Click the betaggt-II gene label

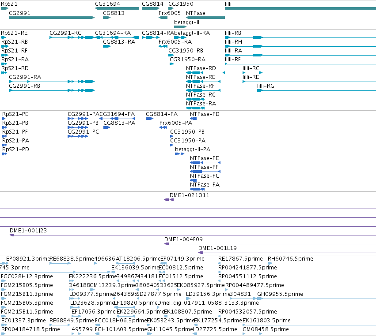point(186,22)
